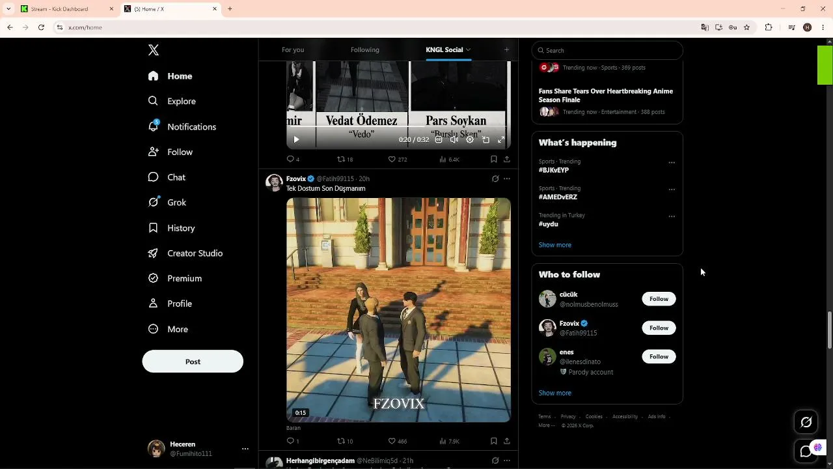View analytics of post with 6.4K views
Image resolution: width=833 pixels, height=469 pixels.
point(449,159)
